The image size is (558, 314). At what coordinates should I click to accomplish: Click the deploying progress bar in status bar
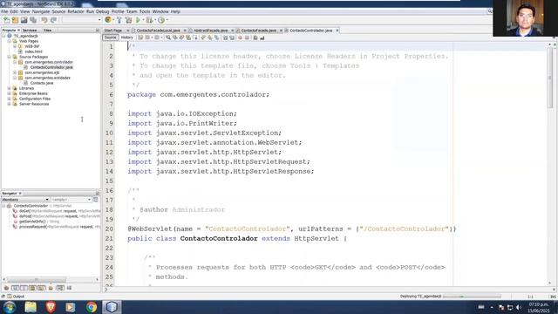[472, 297]
